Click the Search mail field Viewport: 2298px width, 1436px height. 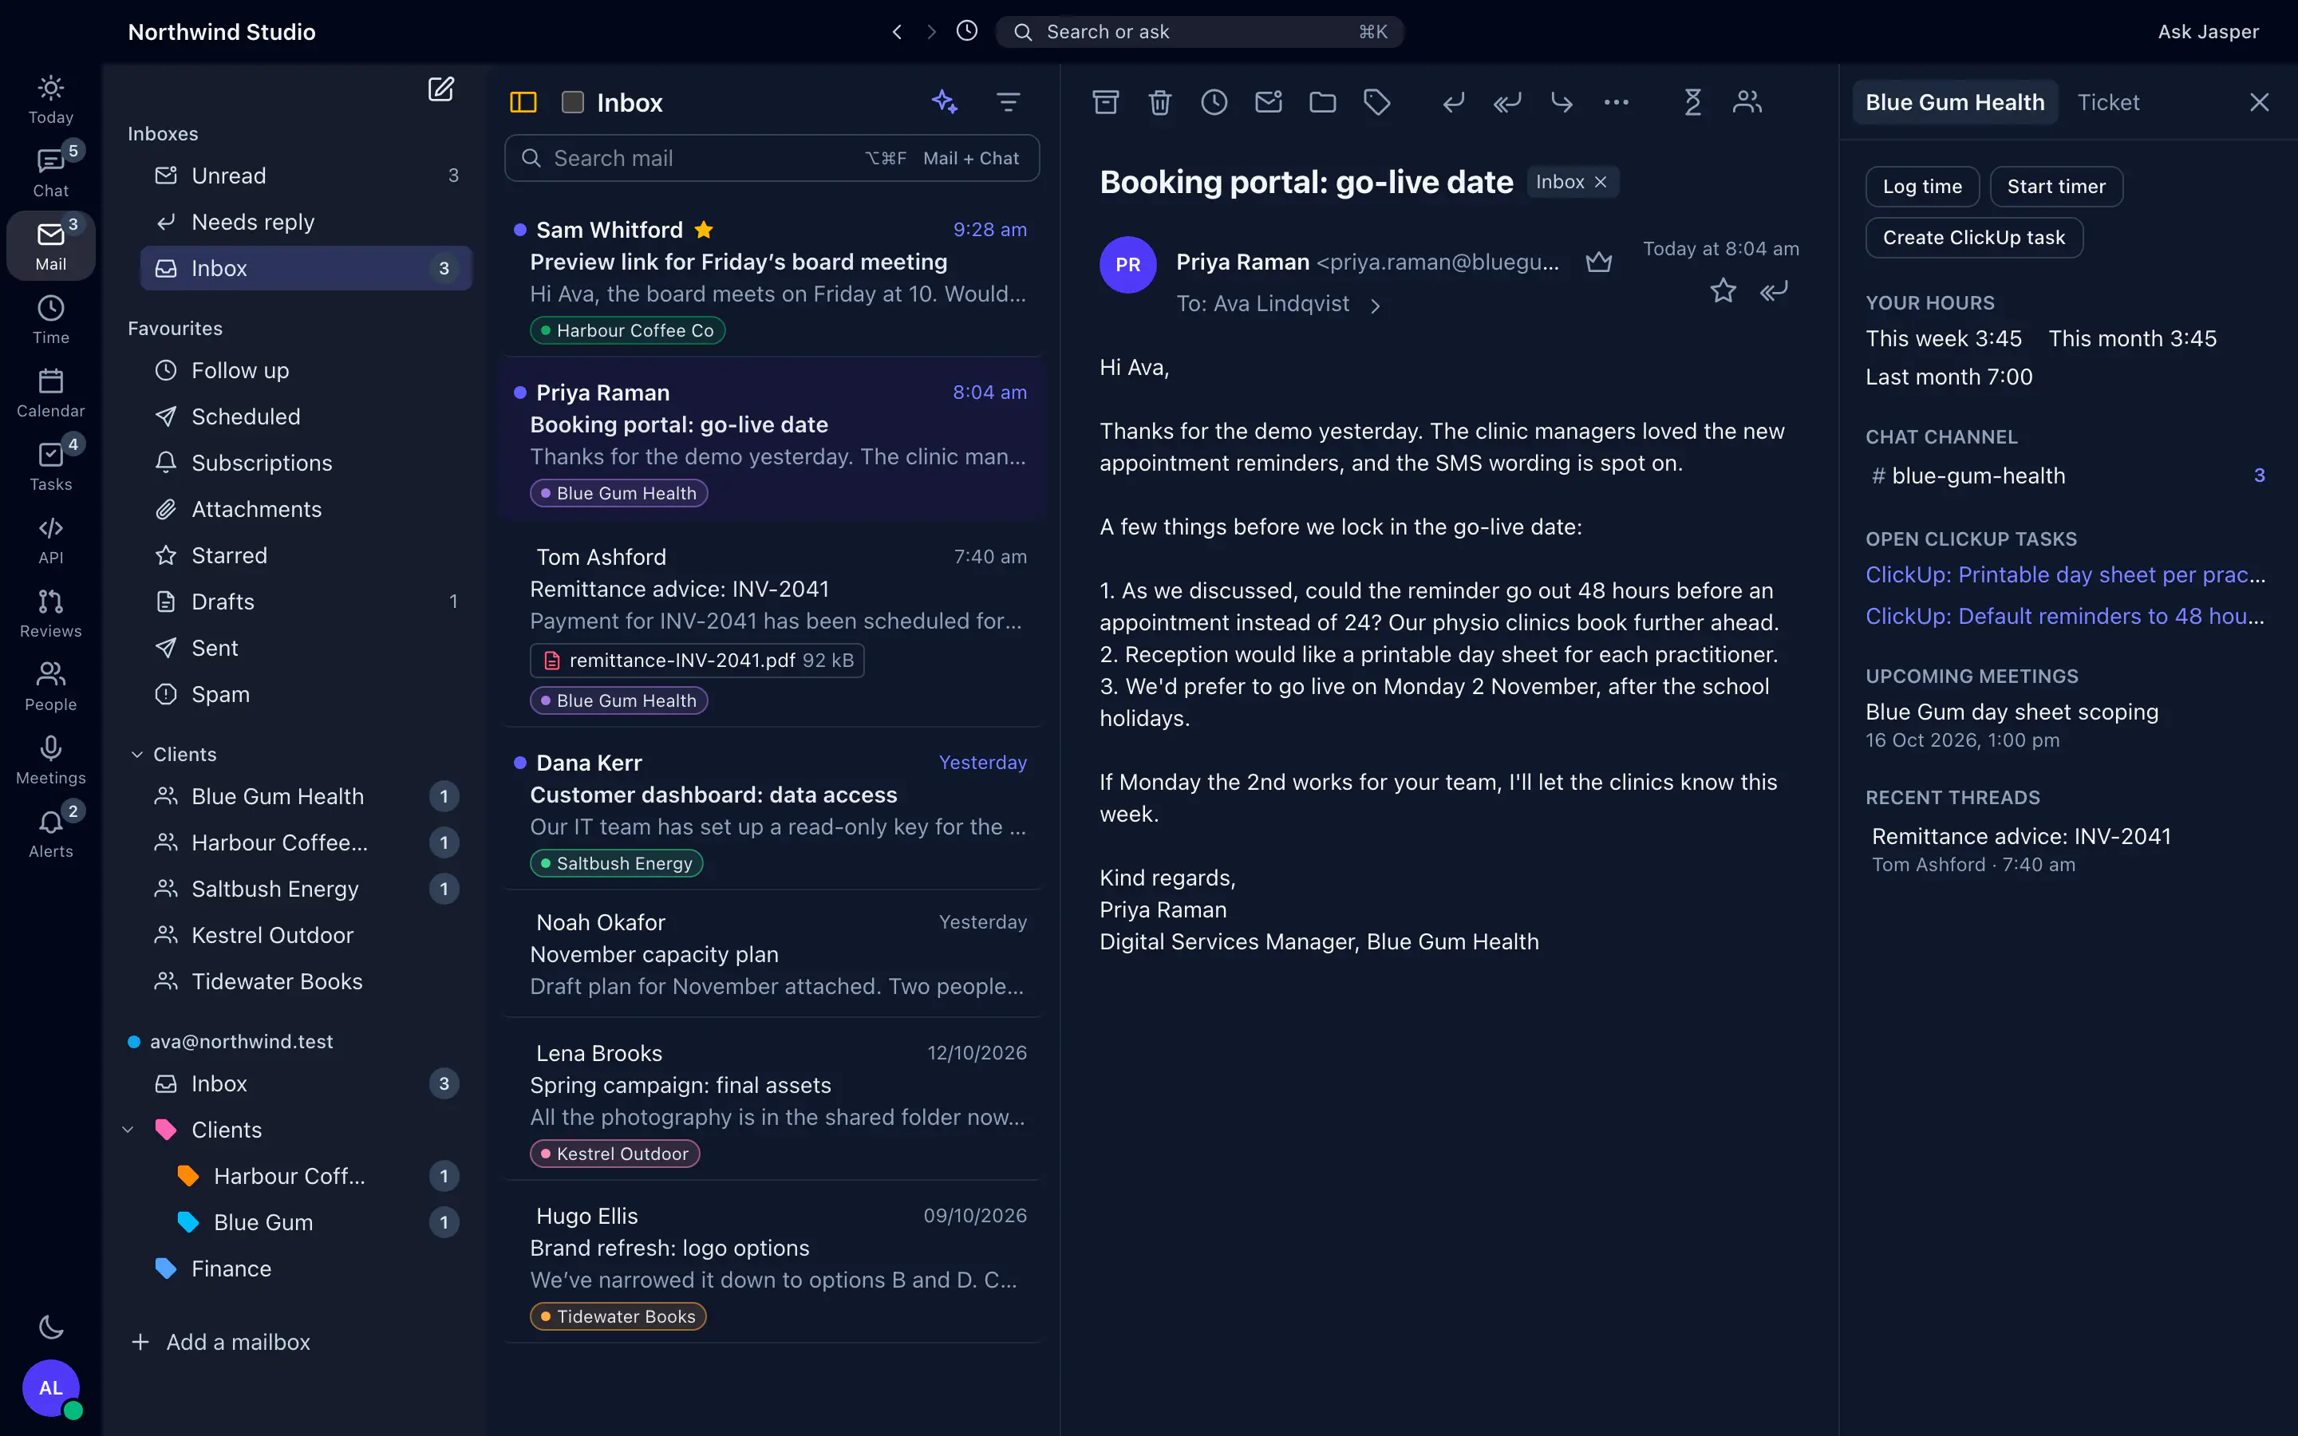click(771, 159)
